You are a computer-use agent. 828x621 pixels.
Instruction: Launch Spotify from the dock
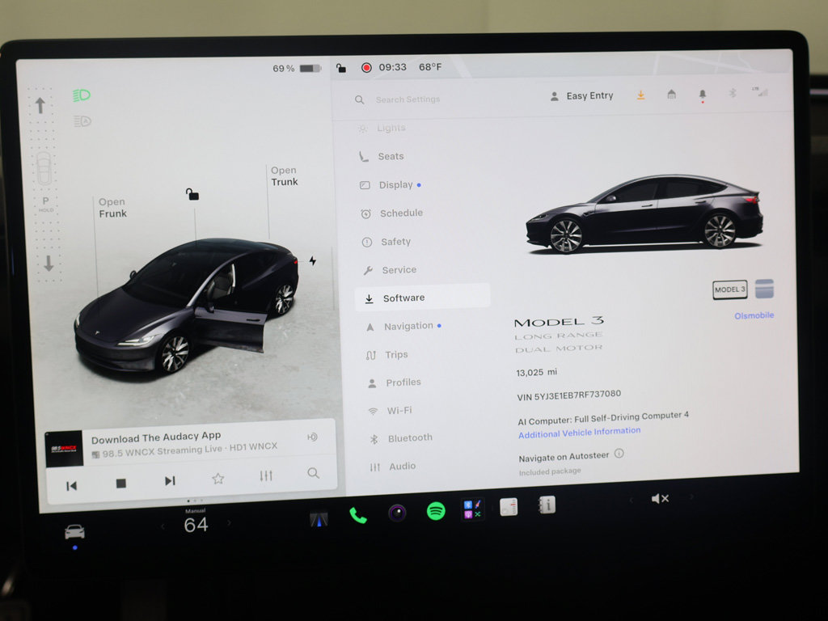pyautogui.click(x=436, y=511)
